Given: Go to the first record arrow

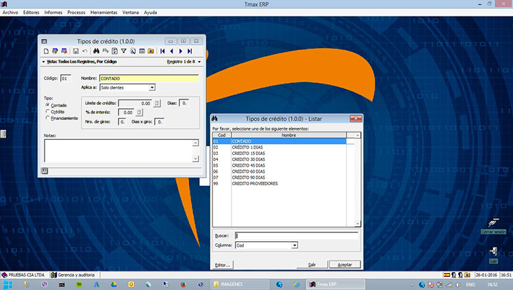Looking at the screenshot, I should coord(162,51).
